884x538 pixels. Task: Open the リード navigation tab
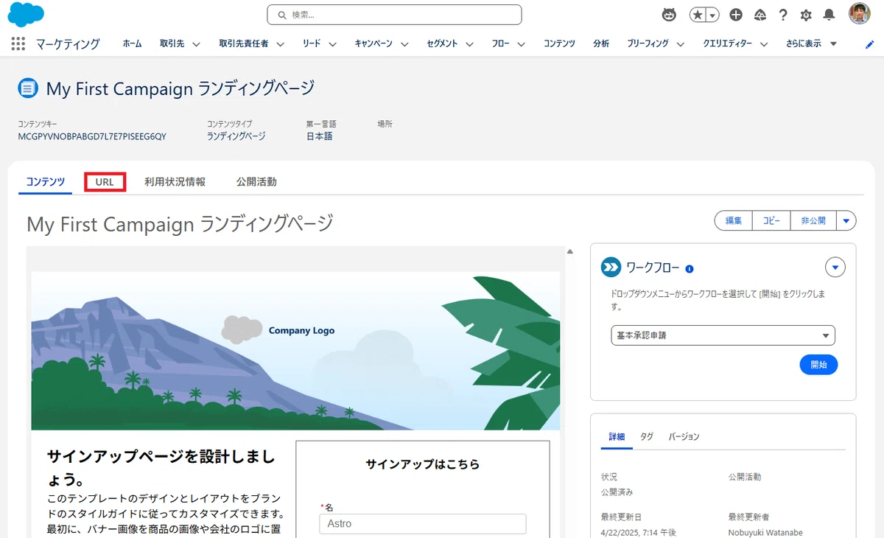click(x=312, y=43)
